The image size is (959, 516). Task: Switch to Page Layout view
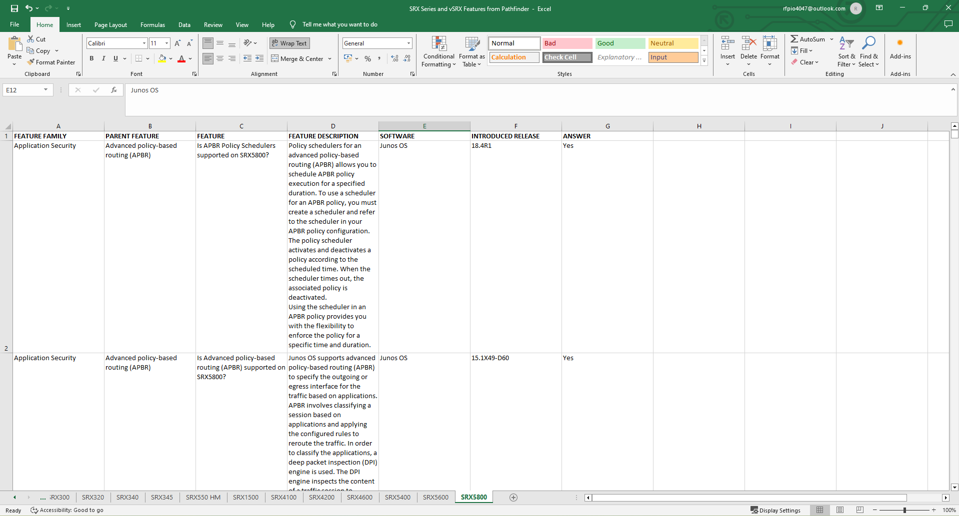click(x=840, y=510)
